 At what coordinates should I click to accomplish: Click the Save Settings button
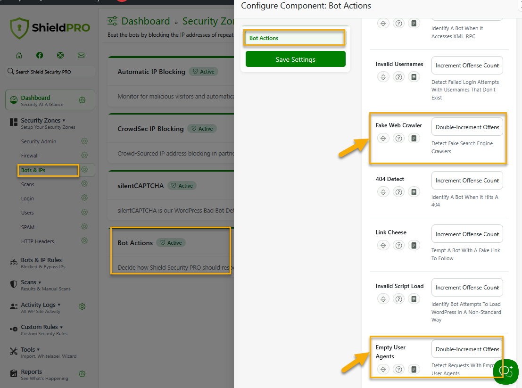point(295,60)
